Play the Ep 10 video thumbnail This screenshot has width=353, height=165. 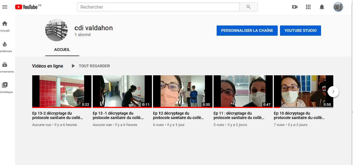303,91
